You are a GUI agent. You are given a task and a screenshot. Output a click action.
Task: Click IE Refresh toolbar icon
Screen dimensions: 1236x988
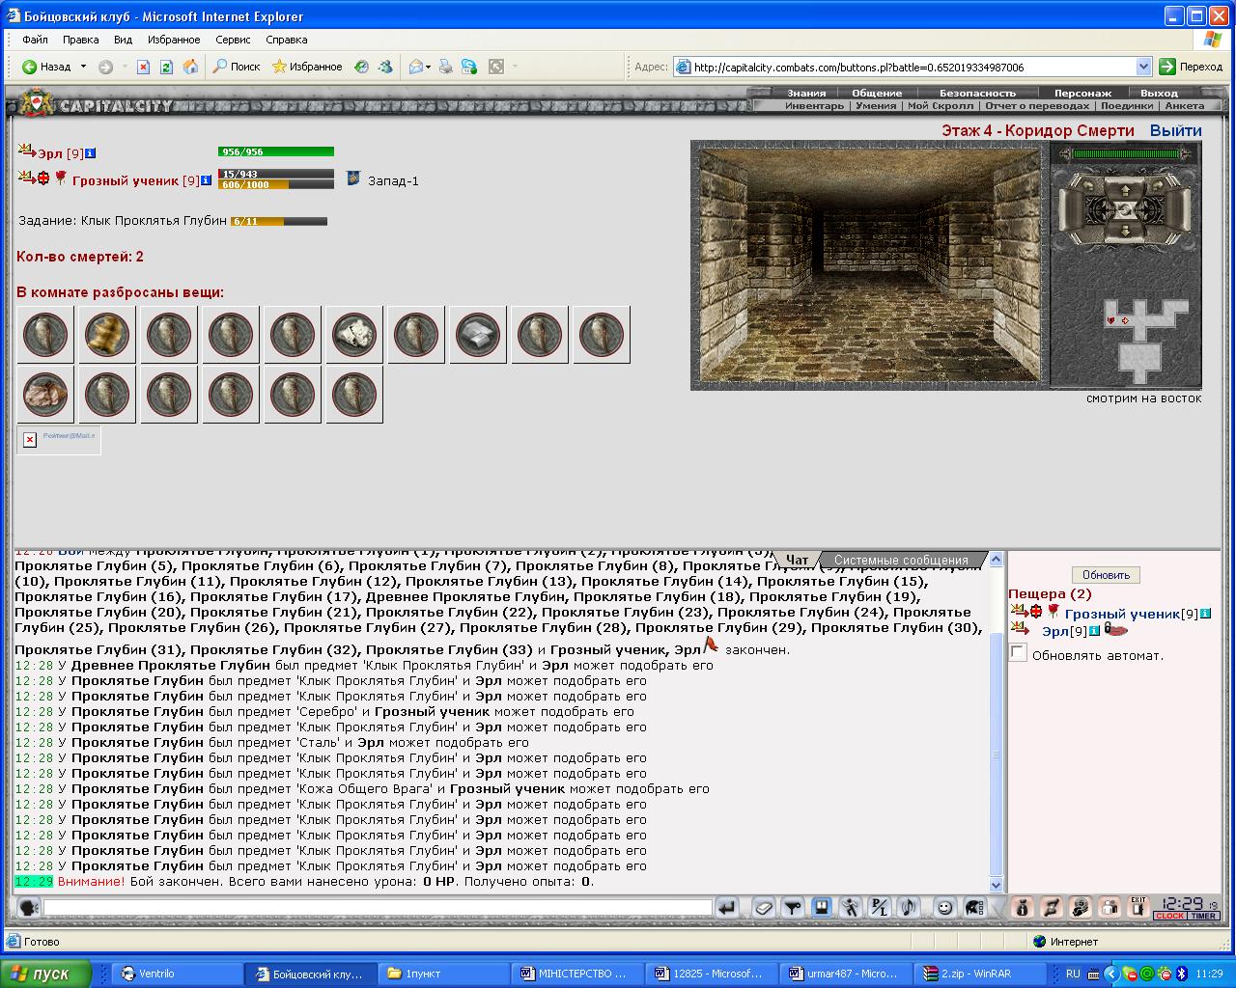click(166, 67)
